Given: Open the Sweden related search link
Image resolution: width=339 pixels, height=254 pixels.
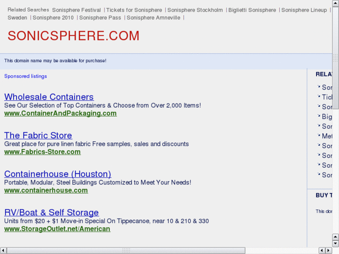Looking at the screenshot, I should [17, 18].
